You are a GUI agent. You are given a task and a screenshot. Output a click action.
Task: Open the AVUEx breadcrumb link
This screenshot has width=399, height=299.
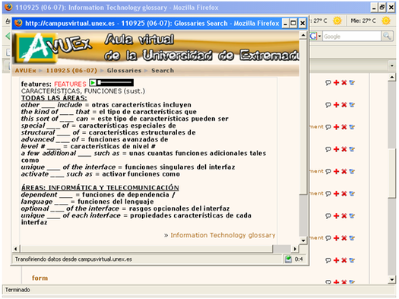[x=25, y=71]
